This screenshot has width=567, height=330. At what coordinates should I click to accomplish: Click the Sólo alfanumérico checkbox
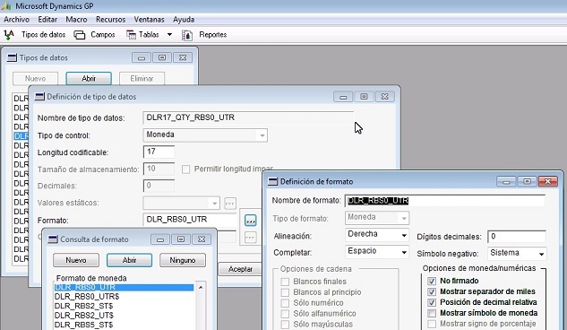click(x=285, y=314)
